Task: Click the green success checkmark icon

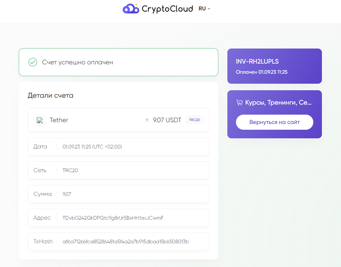Action: [x=33, y=62]
